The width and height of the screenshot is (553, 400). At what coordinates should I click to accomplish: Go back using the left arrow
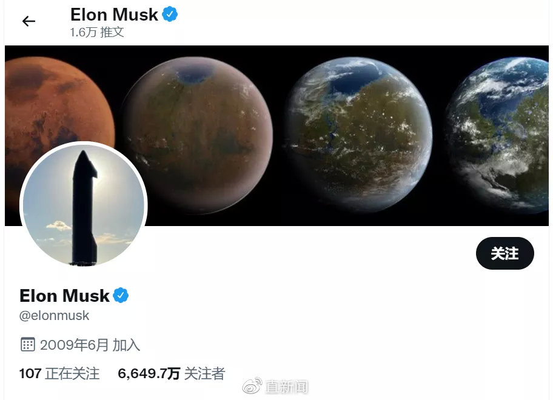[28, 21]
